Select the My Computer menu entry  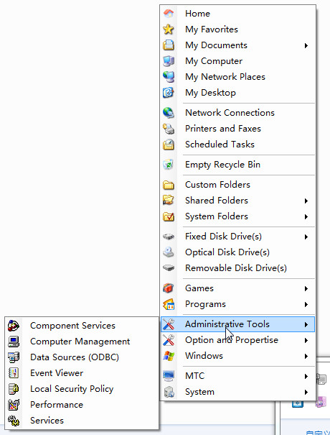coord(237,60)
